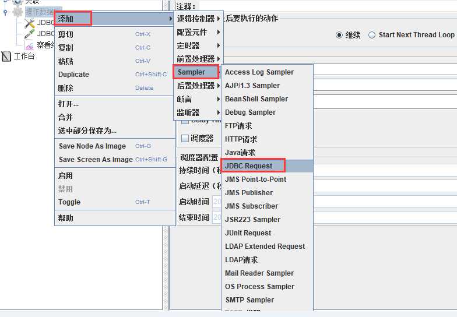Enable the 调度器 checkbox
The height and width of the screenshot is (317, 457).
pyautogui.click(x=185, y=138)
